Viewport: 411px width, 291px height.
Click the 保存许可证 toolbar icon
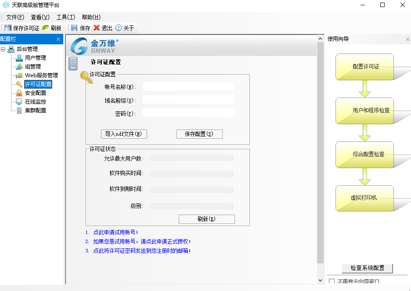coord(8,28)
